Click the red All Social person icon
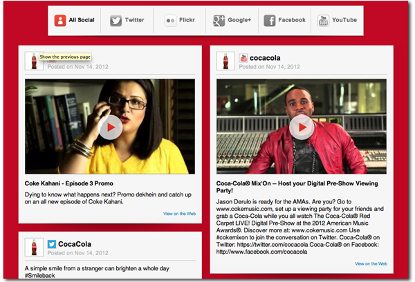The image size is (415, 282). (60, 21)
